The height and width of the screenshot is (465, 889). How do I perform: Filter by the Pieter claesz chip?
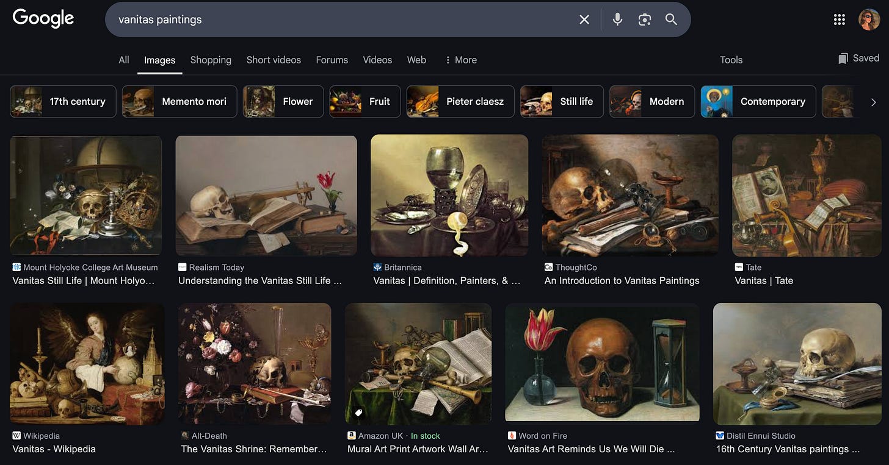460,101
